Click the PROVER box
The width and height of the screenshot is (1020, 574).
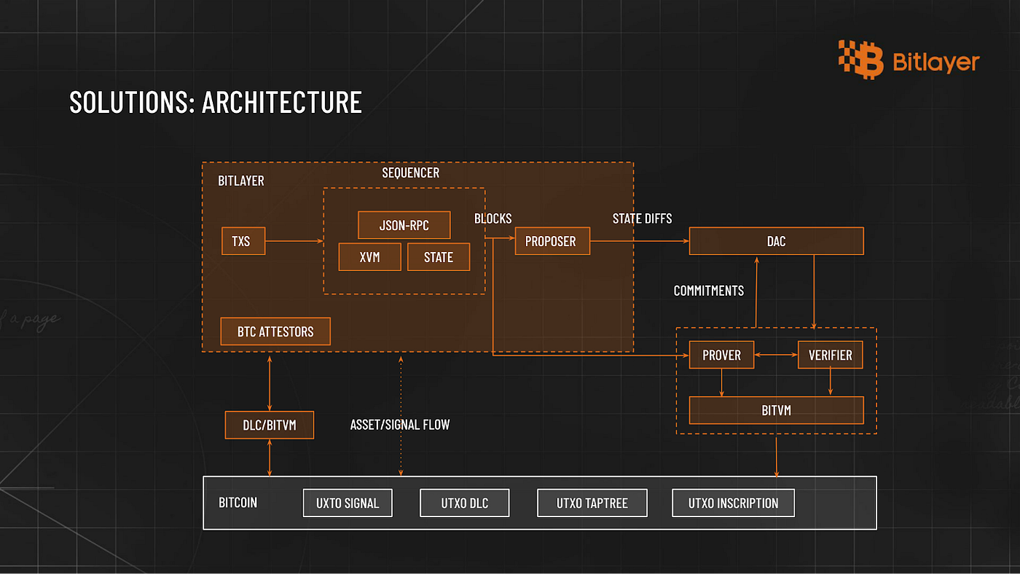[x=721, y=355]
